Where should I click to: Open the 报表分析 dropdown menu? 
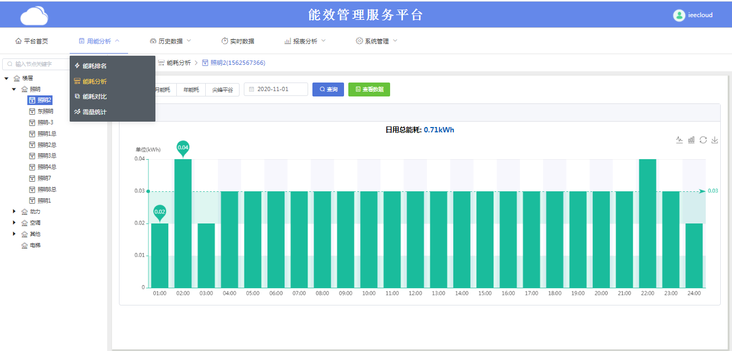(x=305, y=41)
